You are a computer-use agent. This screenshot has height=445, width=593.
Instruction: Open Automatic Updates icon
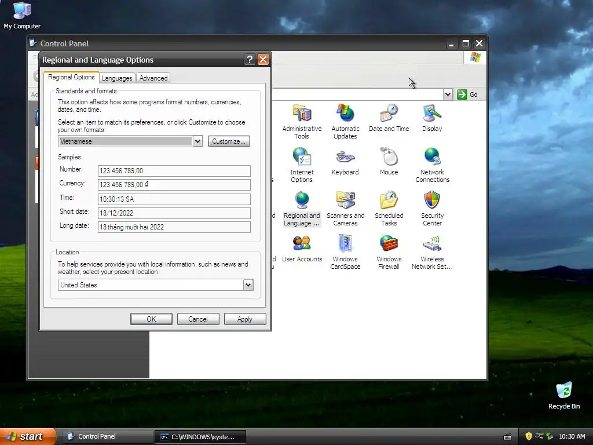345,122
